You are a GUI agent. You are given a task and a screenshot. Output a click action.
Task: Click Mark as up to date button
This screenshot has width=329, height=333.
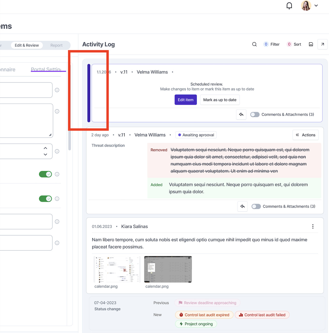[220, 100]
